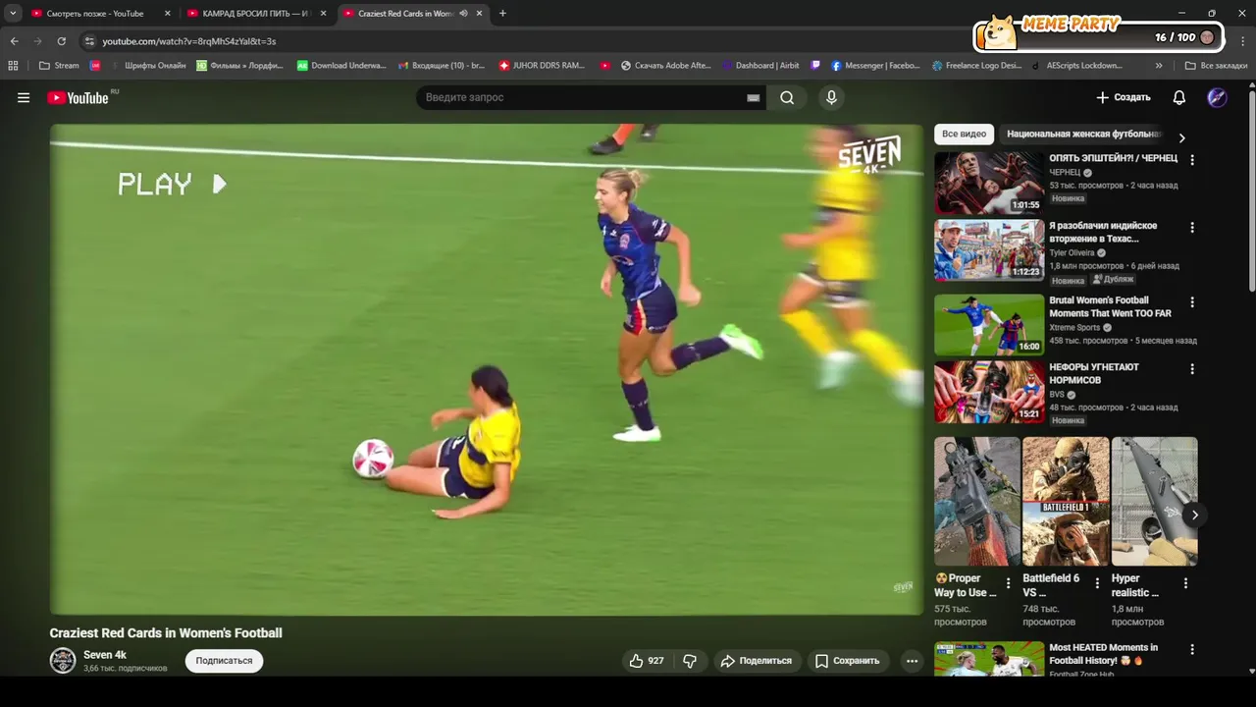The height and width of the screenshot is (707, 1256).
Task: View site information icon in address bar
Action: pos(89,41)
